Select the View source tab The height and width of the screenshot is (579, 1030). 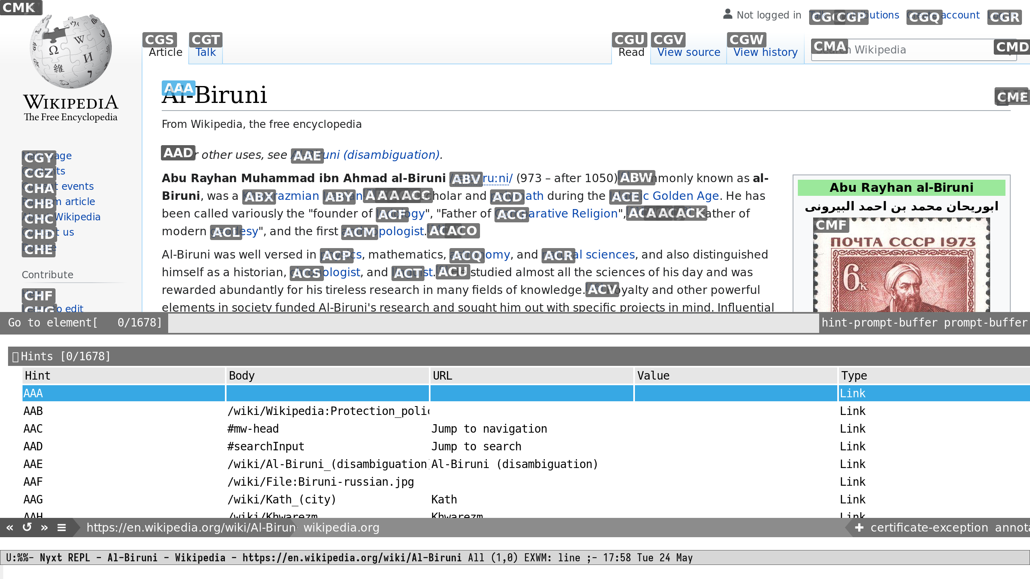688,52
